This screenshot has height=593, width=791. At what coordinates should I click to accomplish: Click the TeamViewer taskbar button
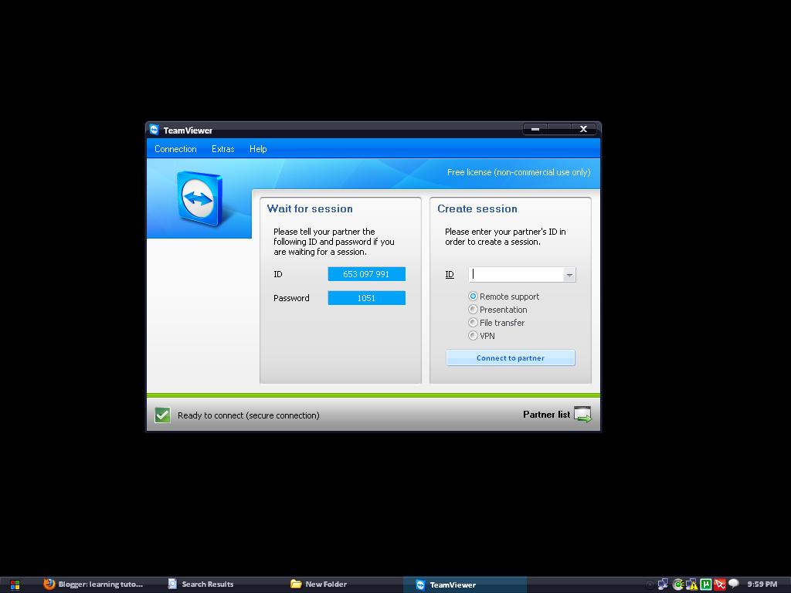coord(464,585)
